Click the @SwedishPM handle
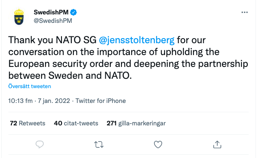The width and height of the screenshot is (258, 158). point(53,21)
